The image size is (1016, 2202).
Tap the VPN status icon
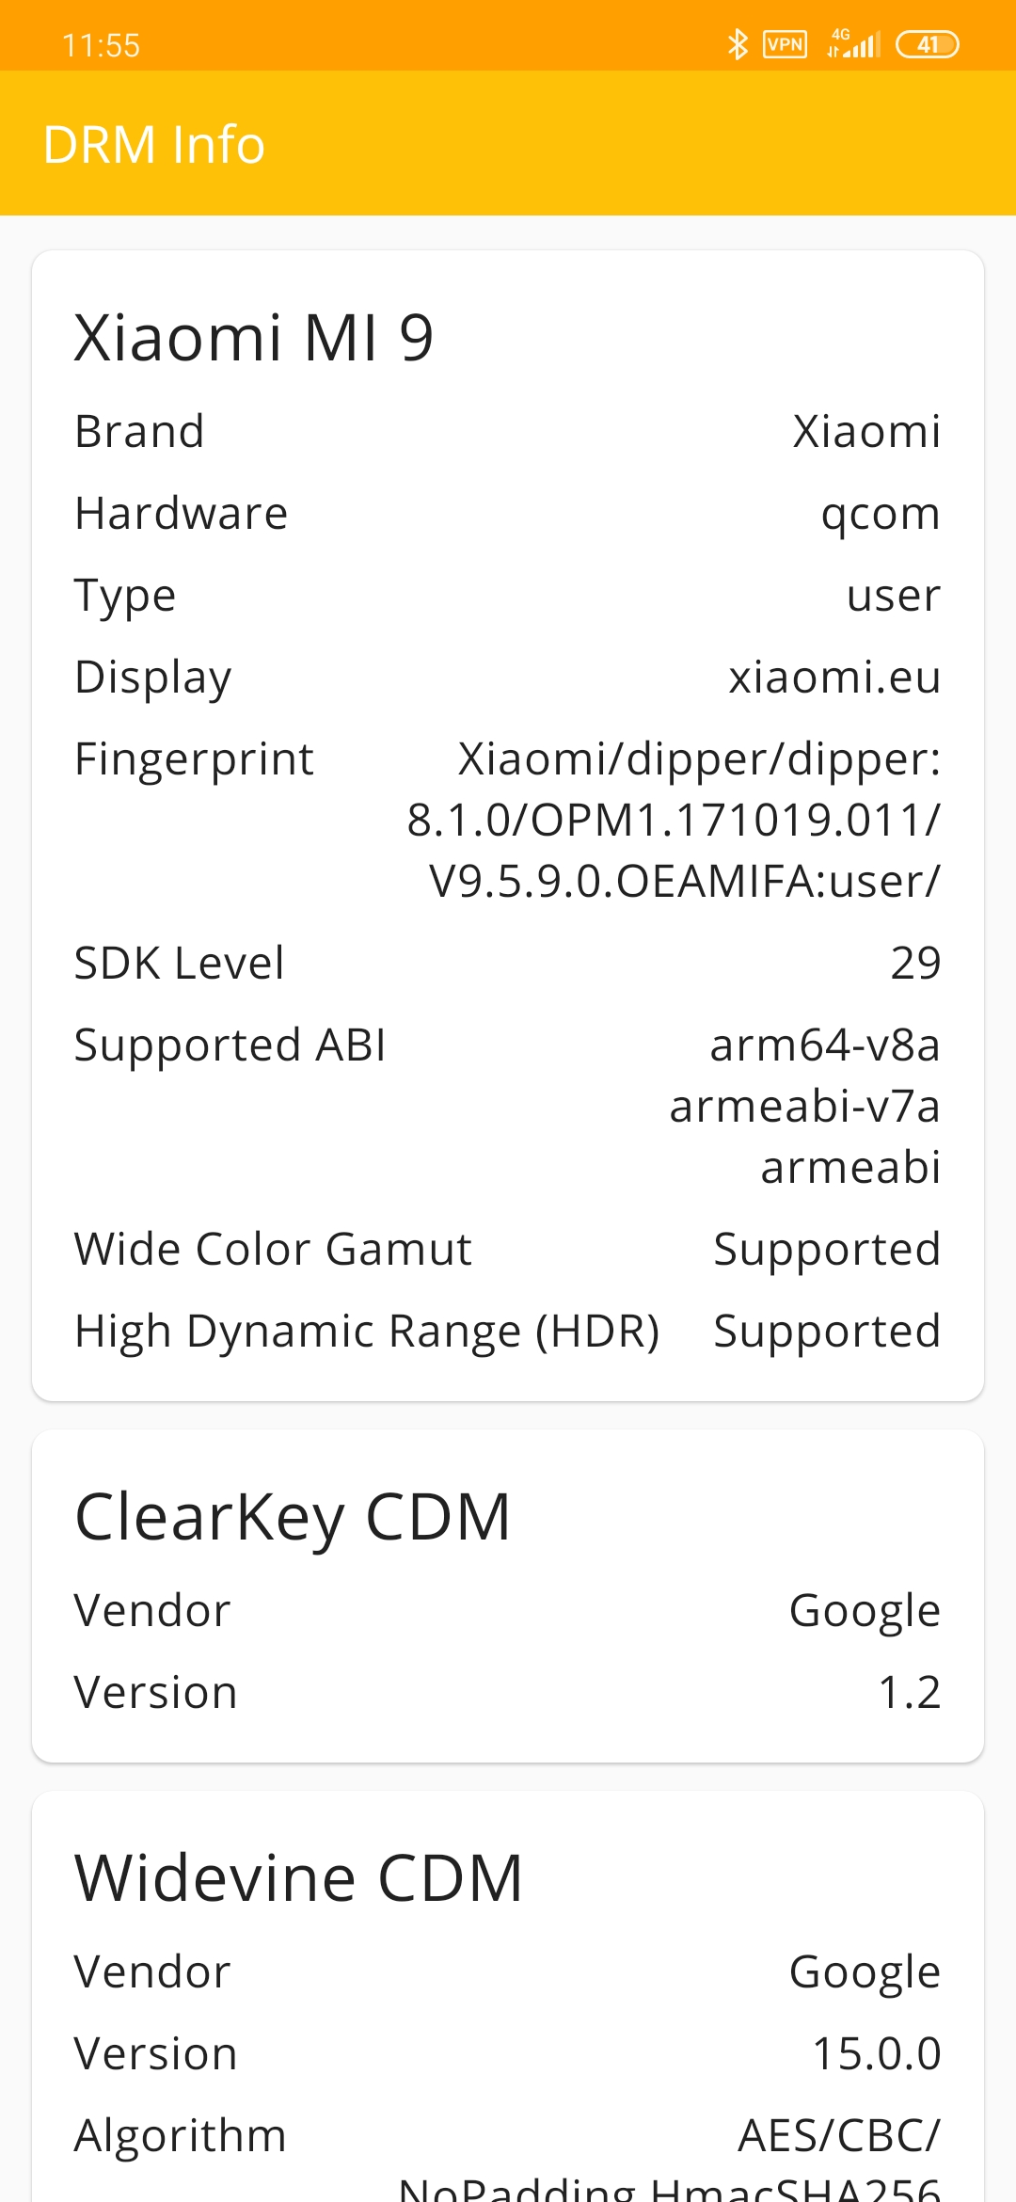786,44
